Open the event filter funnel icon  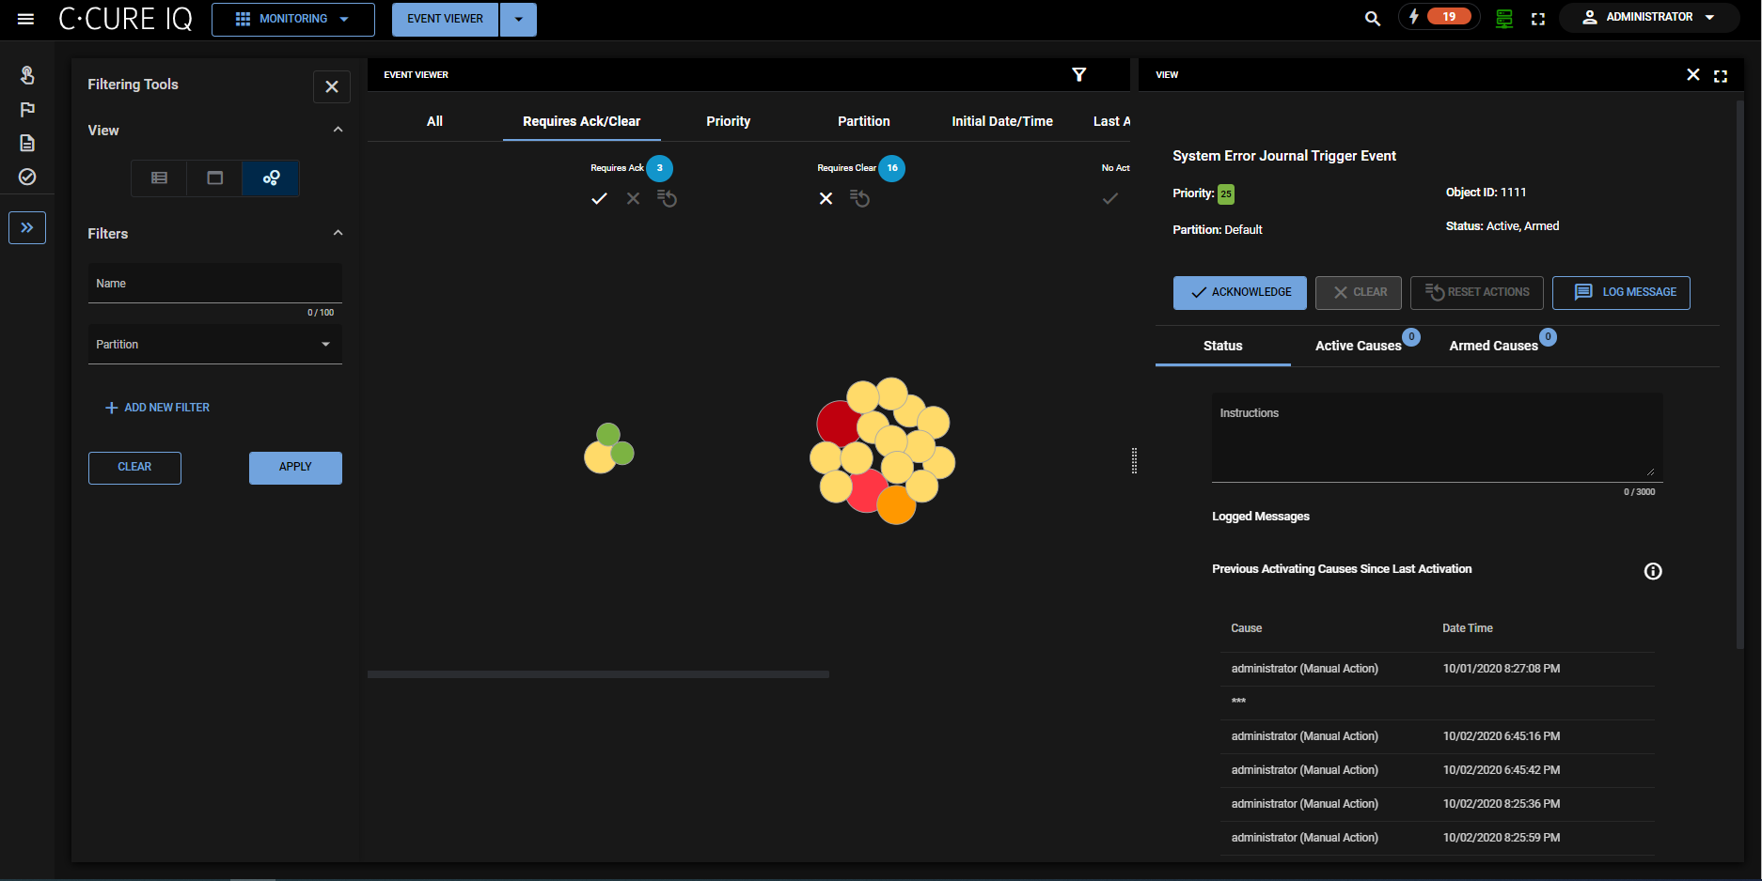point(1078,75)
